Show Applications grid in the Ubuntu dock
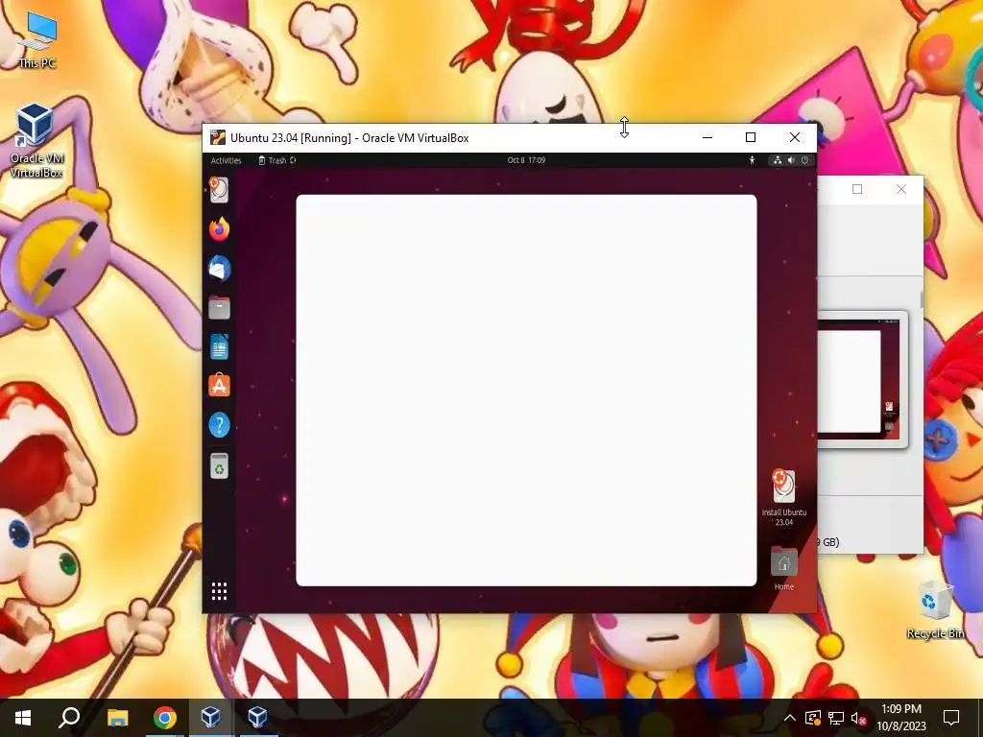983x737 pixels. [219, 591]
